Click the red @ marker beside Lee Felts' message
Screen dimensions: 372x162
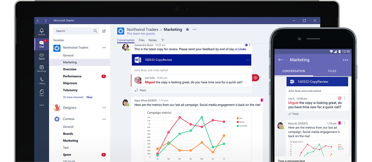[255, 78]
